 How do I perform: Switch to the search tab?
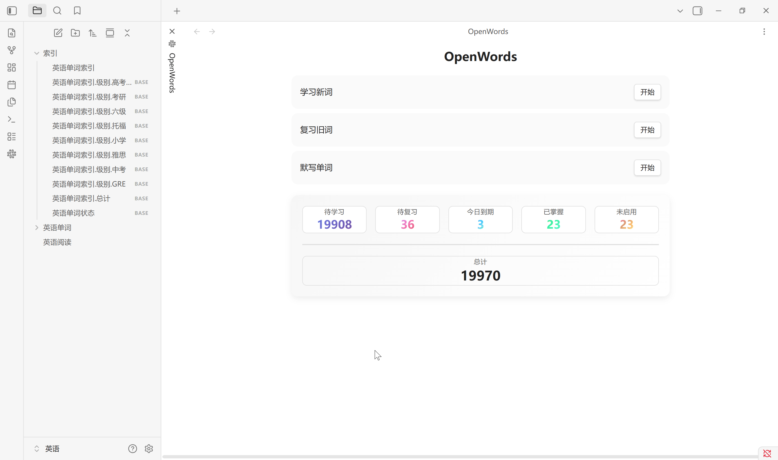pyautogui.click(x=57, y=11)
